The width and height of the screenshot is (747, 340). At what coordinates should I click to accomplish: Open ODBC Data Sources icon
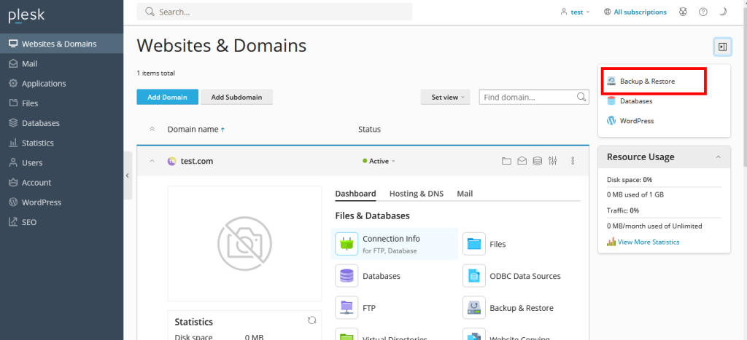pyautogui.click(x=474, y=276)
